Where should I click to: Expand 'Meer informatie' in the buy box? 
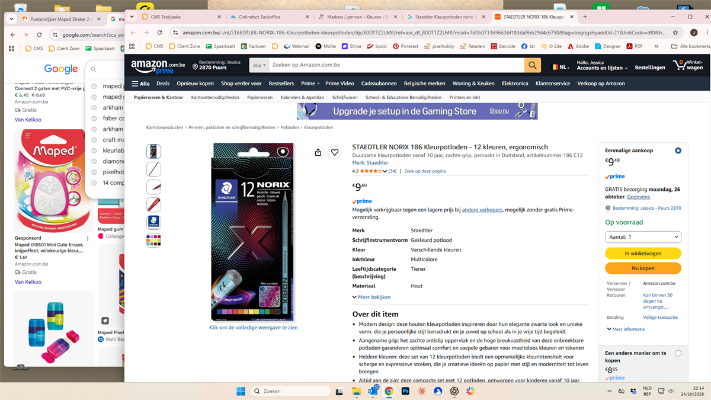coord(626,329)
